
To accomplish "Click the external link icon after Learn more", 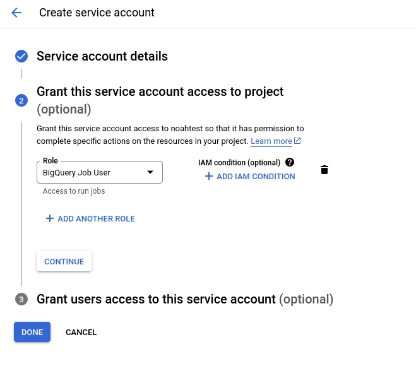I will coord(297,141).
